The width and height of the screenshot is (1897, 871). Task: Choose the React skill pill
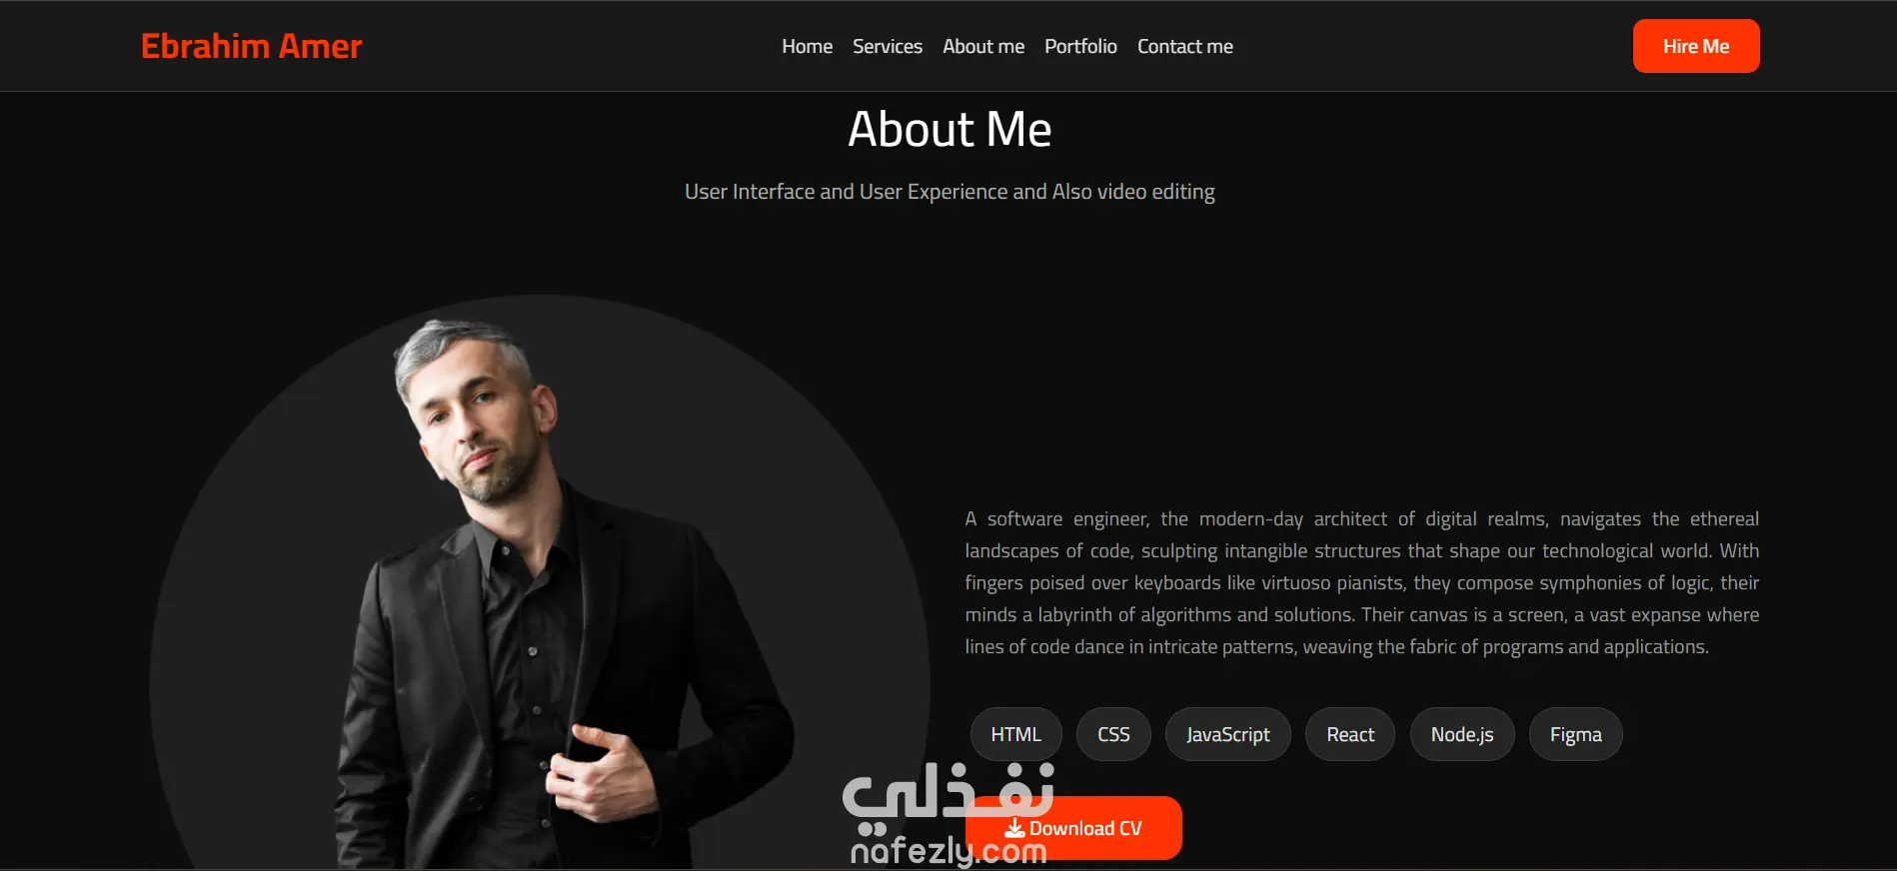(x=1350, y=734)
